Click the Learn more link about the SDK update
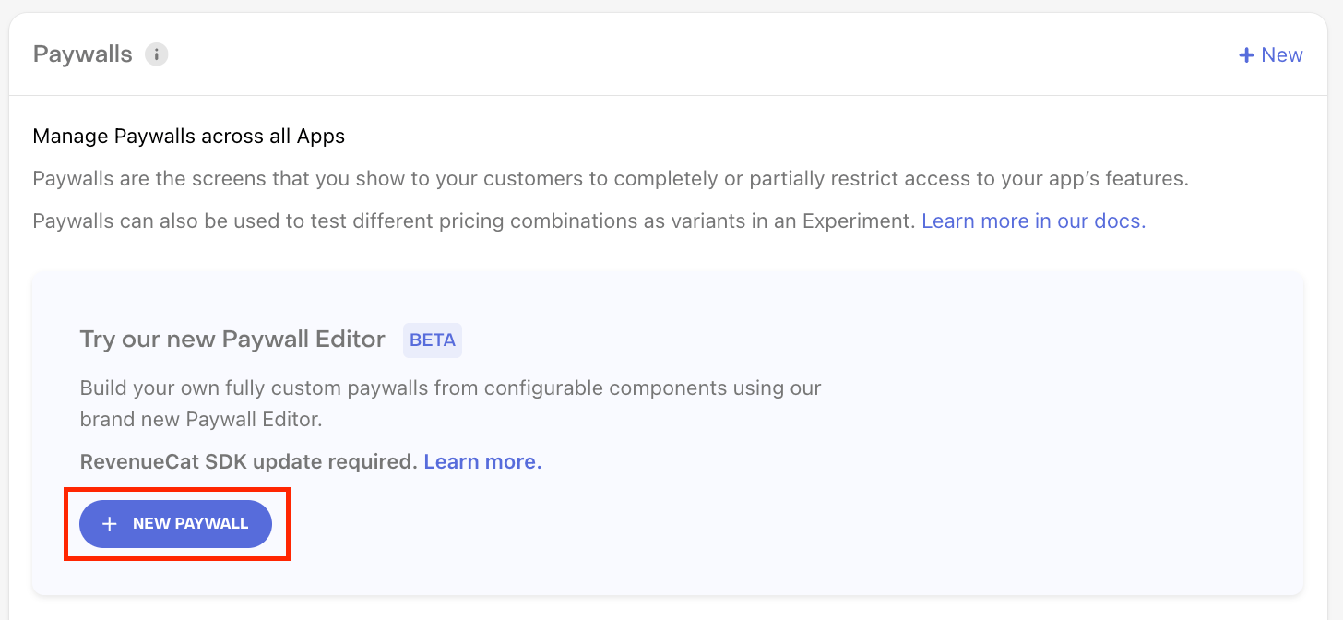 (x=481, y=461)
